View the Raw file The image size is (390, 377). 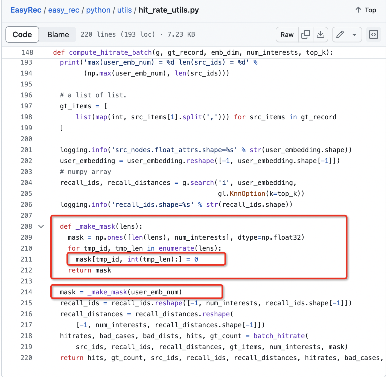287,34
